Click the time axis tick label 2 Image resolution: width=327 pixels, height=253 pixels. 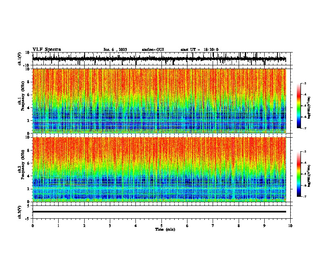pyautogui.click(x=84, y=226)
